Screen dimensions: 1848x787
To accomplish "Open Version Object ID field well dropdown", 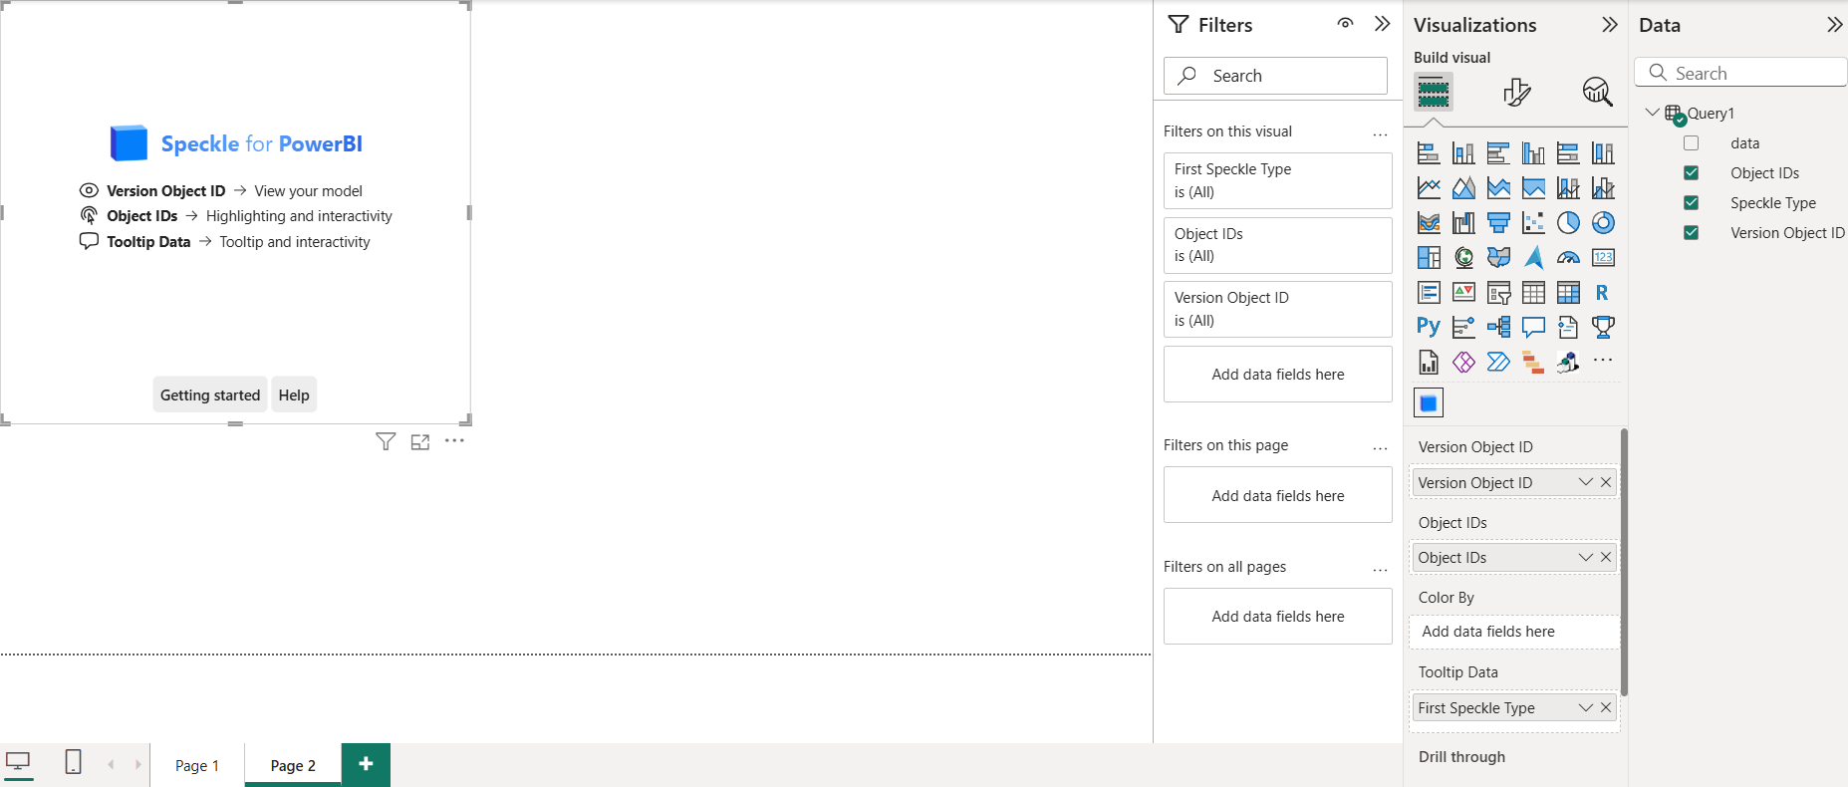I will point(1586,482).
